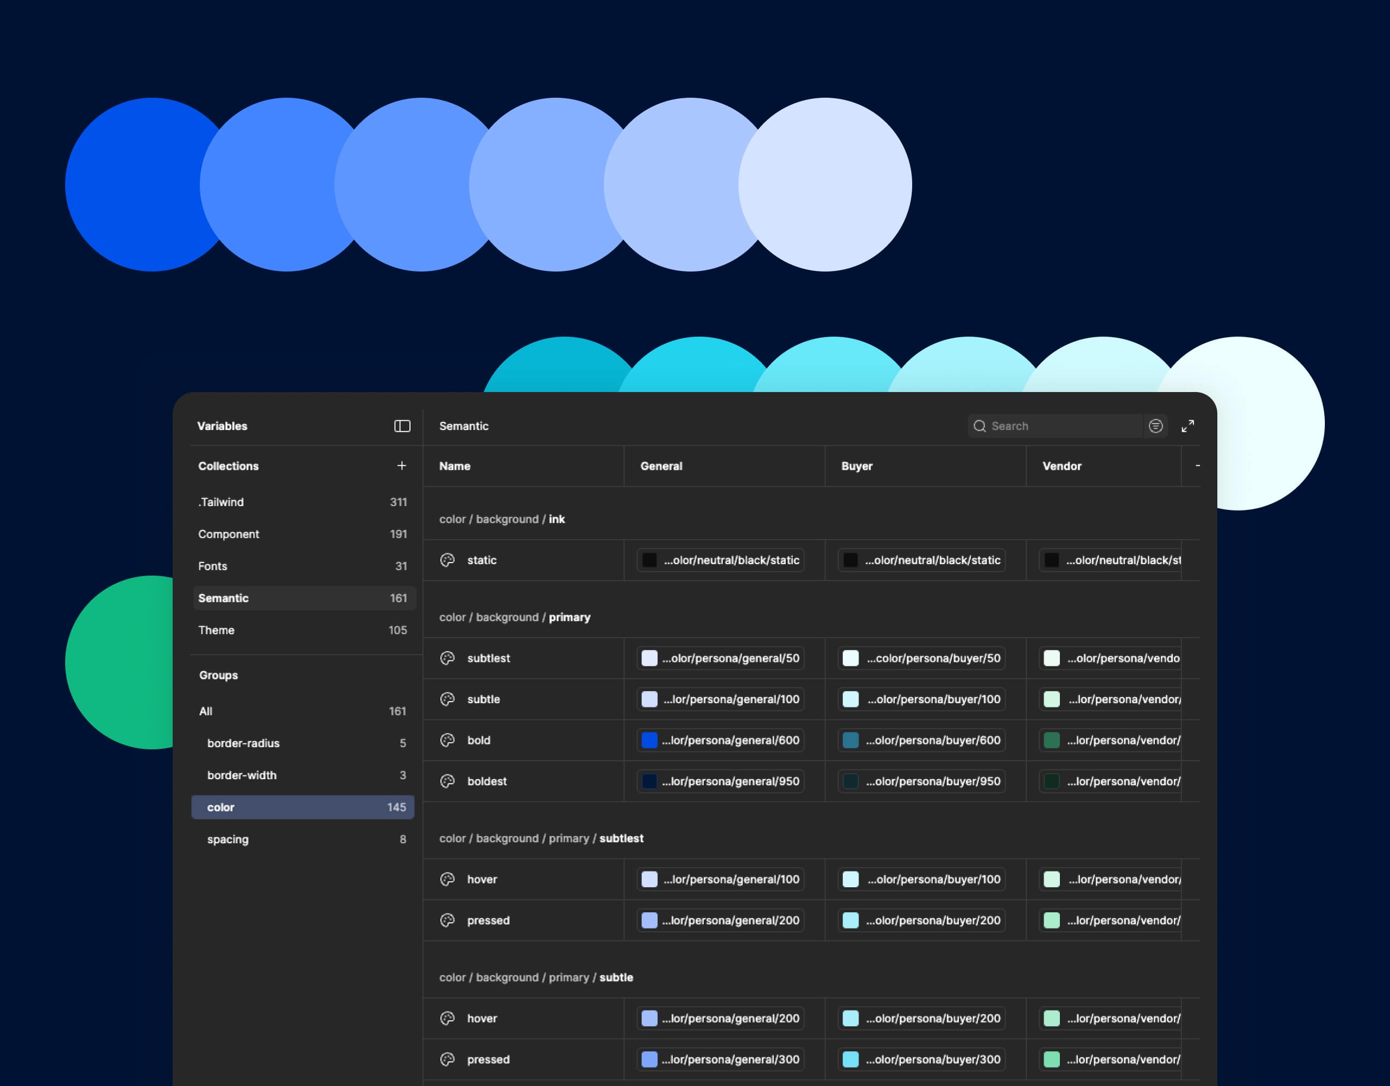Click the palette icon beside boldest variable

(x=447, y=781)
